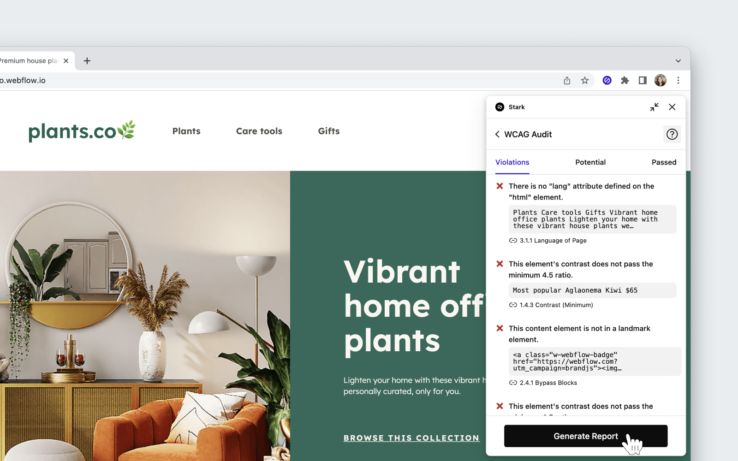738x461 pixels.
Task: Click the link icon beside 2.4.1 Bypass Blocks
Action: pyautogui.click(x=513, y=383)
